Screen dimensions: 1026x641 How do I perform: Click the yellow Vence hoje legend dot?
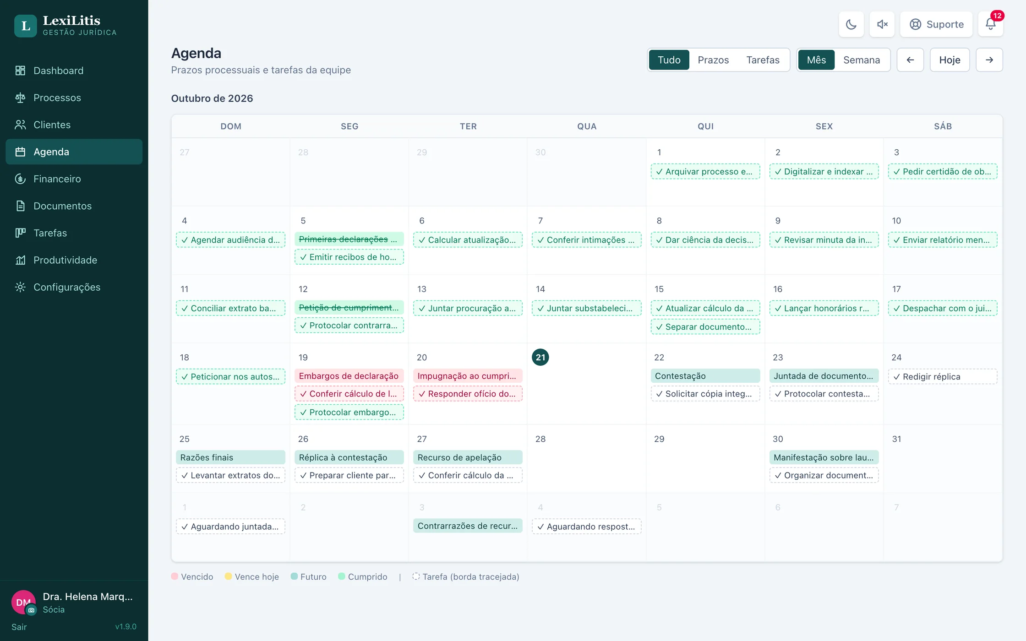[x=228, y=576]
